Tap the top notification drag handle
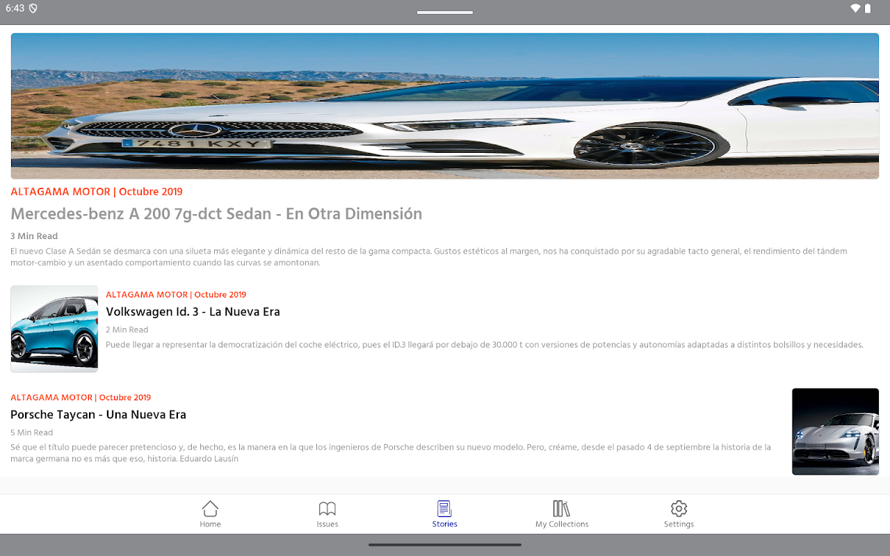 [x=445, y=13]
